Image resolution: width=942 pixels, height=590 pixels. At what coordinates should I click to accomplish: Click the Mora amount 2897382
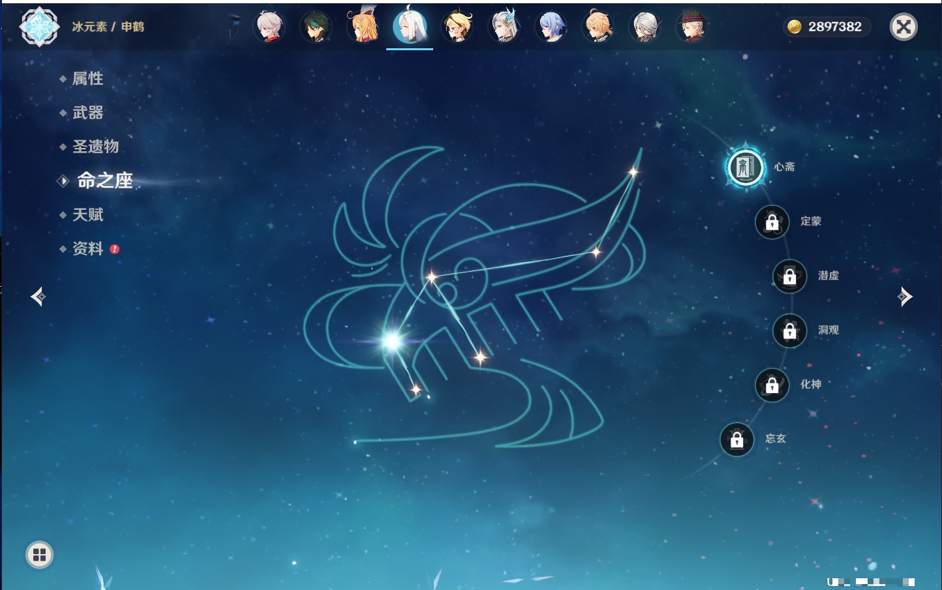click(835, 27)
